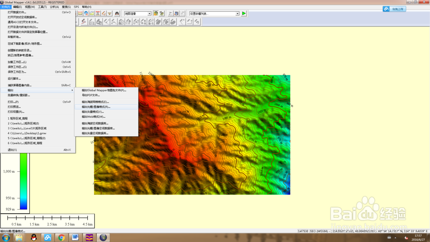Viewport: 430px width, 242px height.
Task: Open recent file 4 Desktop\1.gmw
Action: pos(38,133)
